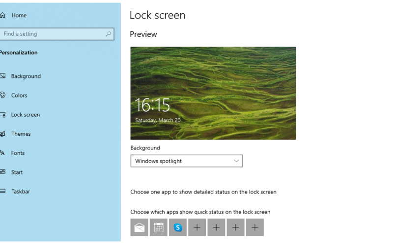Open the Windows spotlight background dropdown

point(187,161)
